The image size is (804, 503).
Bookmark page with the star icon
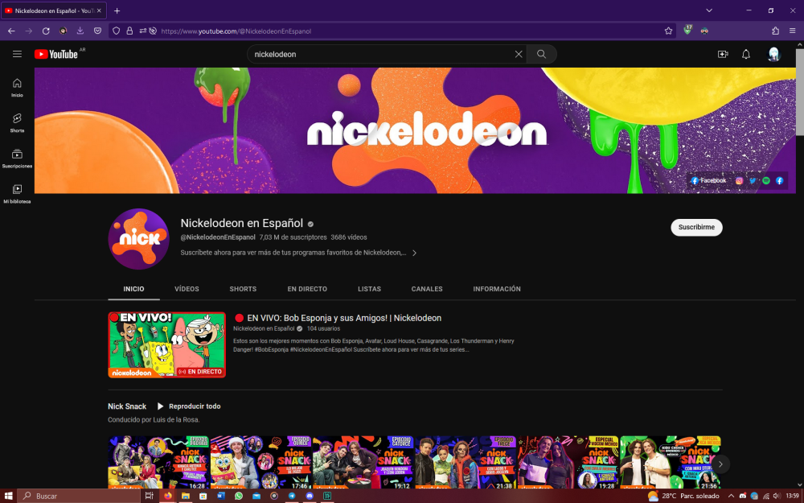pos(668,31)
